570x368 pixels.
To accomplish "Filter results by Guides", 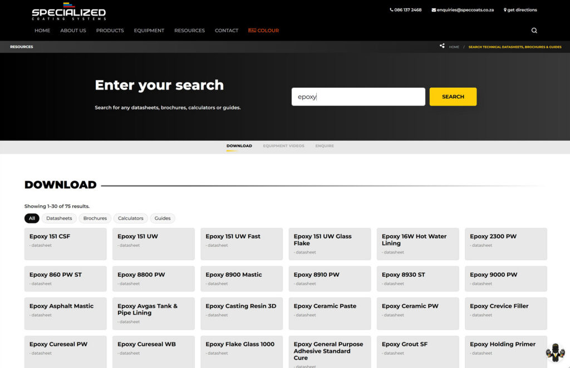I will pos(163,218).
